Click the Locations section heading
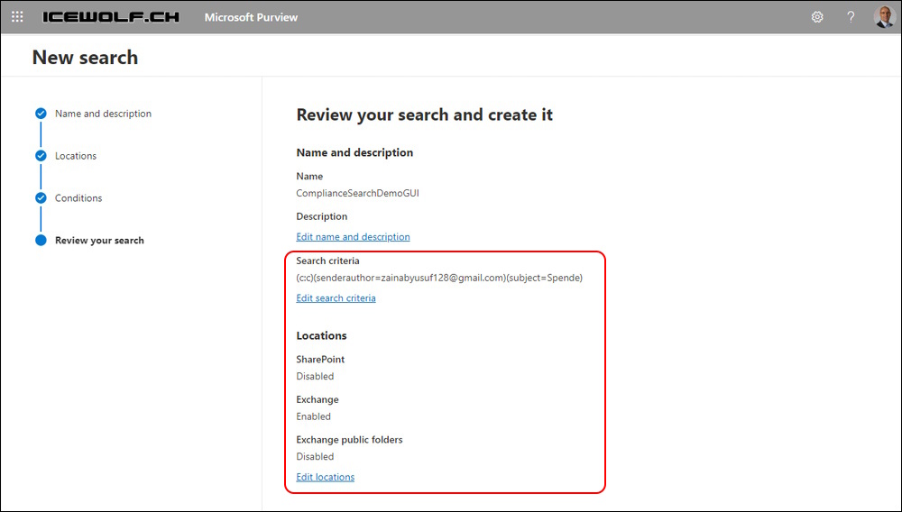This screenshot has height=512, width=902. (322, 335)
